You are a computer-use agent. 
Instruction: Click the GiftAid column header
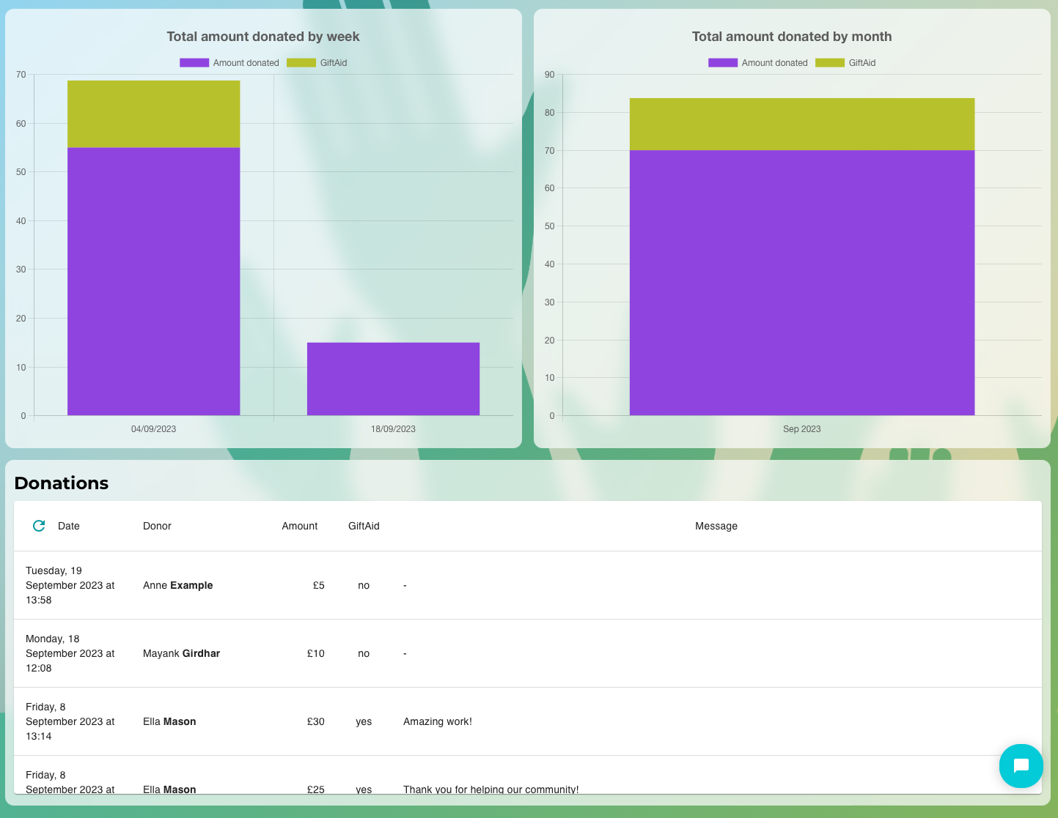pos(364,526)
